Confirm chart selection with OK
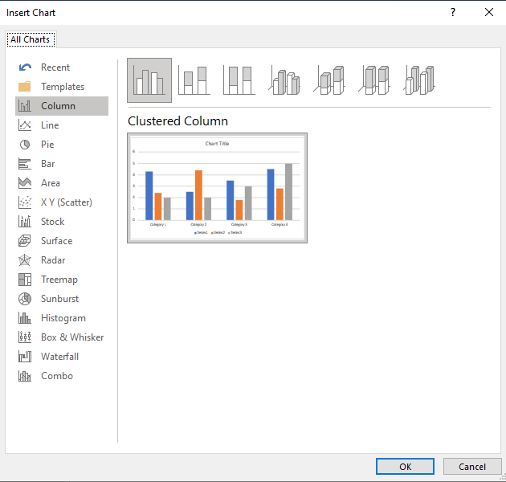Screen dimensions: 506x482 405,467
